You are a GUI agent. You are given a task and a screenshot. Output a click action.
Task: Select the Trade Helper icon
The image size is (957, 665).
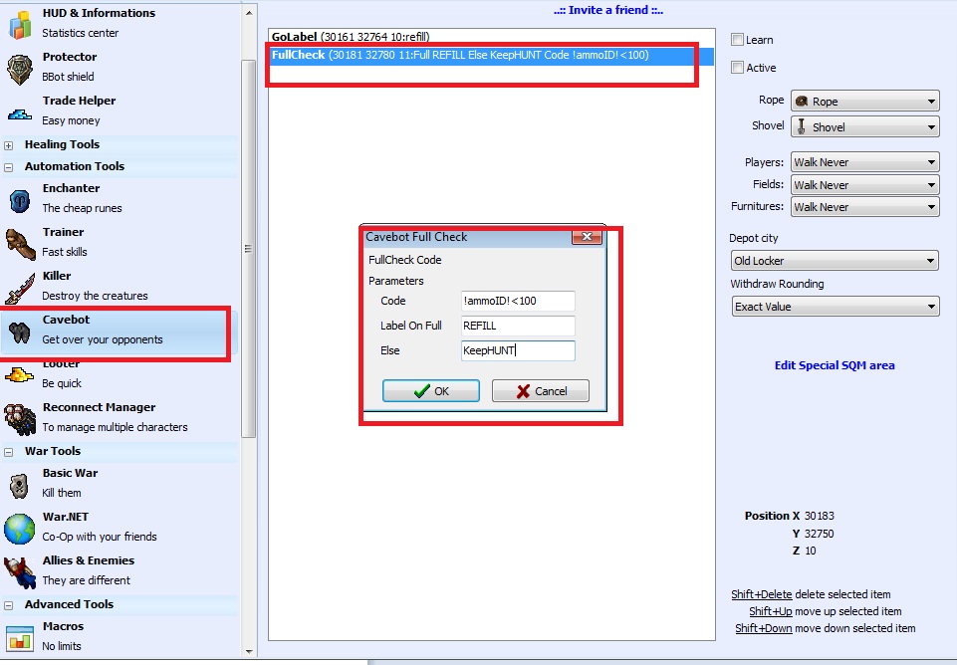(20, 111)
